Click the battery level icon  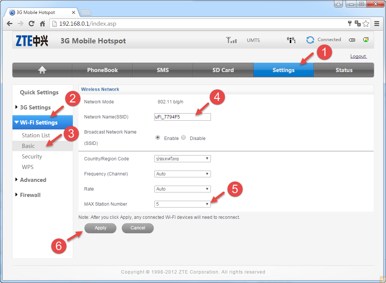coord(352,40)
